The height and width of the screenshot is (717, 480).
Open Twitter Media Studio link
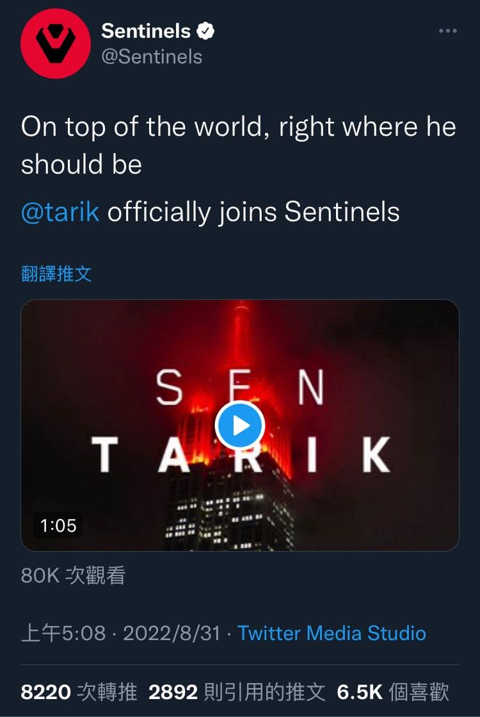coord(332,633)
